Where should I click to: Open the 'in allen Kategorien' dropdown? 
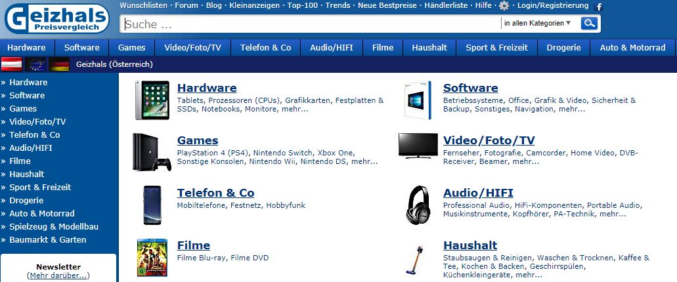pyautogui.click(x=537, y=24)
